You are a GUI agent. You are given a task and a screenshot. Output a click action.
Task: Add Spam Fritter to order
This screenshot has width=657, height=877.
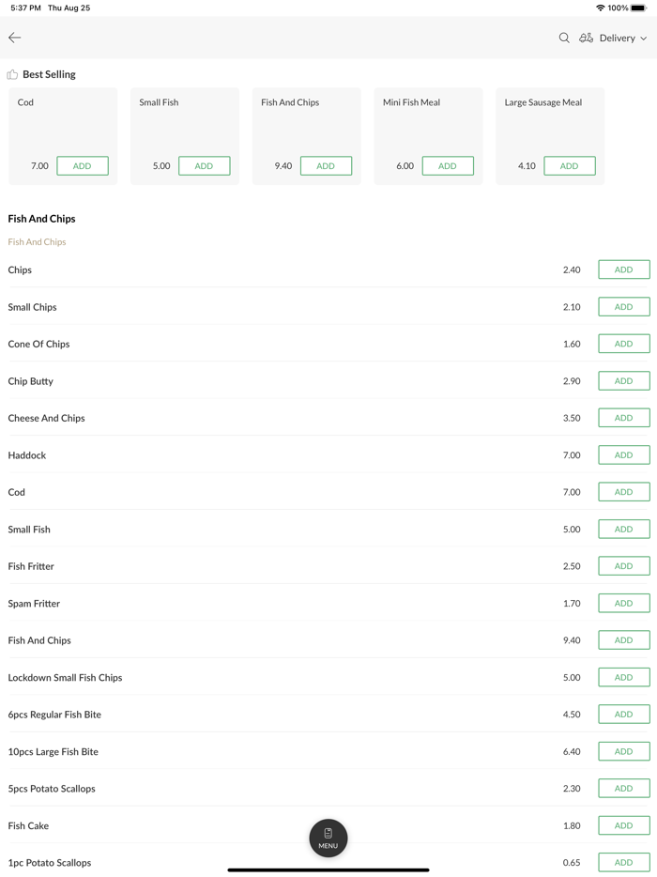tap(623, 603)
